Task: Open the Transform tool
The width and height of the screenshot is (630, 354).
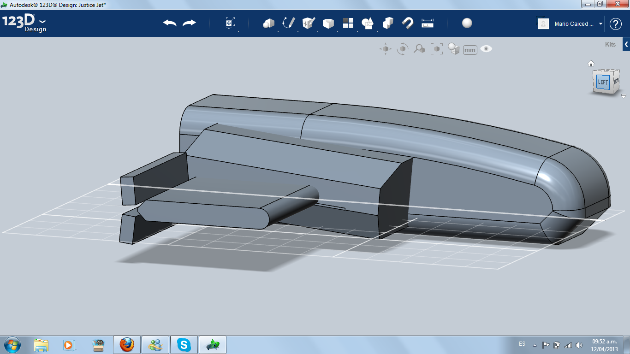Action: pyautogui.click(x=230, y=23)
